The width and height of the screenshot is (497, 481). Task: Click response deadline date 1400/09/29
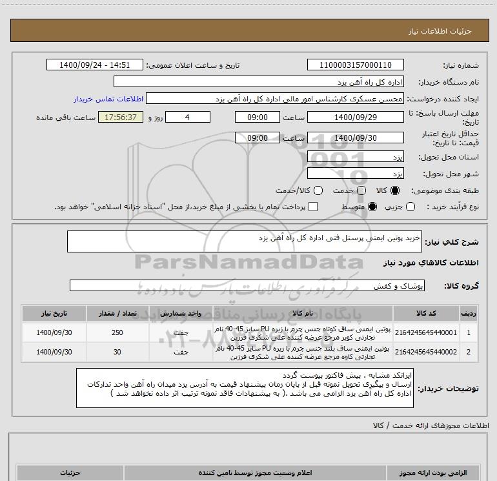tap(355, 117)
